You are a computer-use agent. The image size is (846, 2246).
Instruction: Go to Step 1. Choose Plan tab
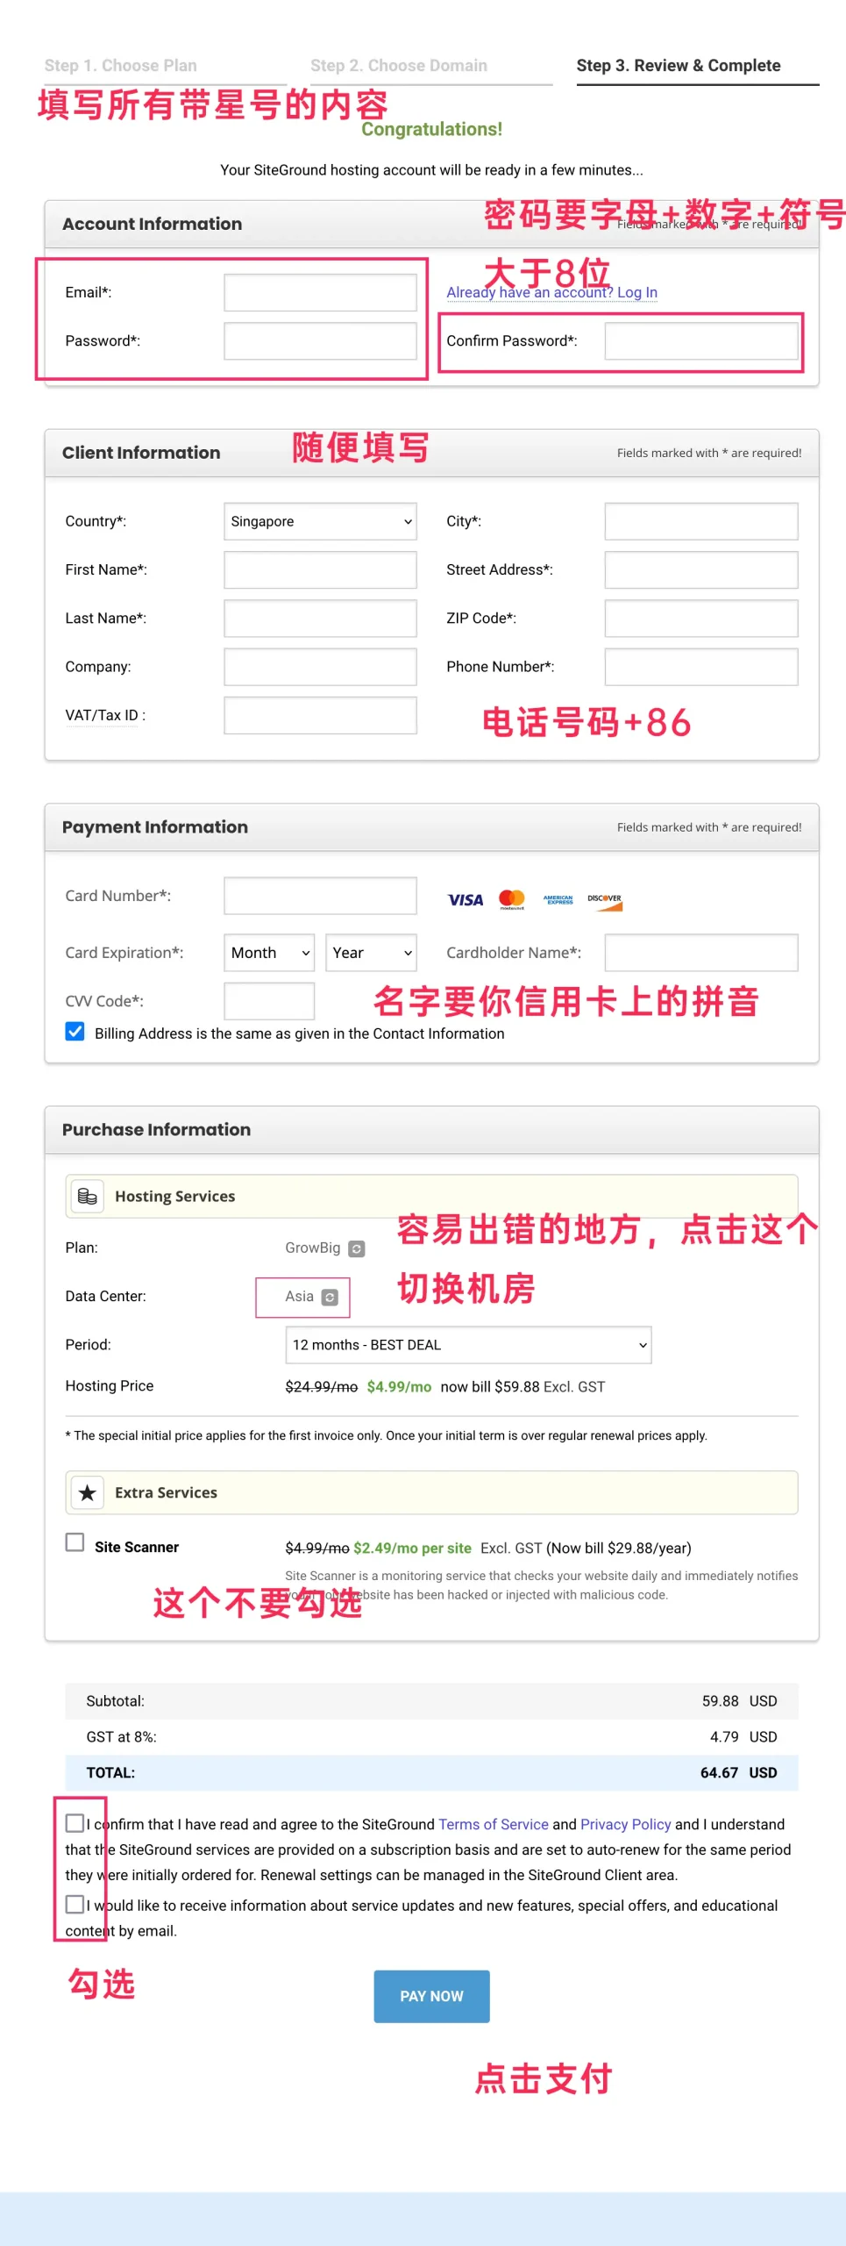coord(121,66)
